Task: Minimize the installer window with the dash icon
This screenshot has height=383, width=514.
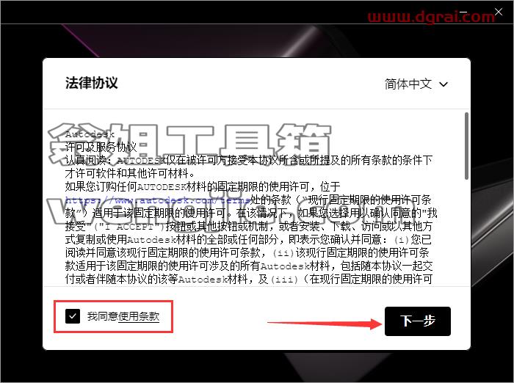Action: click(x=463, y=12)
